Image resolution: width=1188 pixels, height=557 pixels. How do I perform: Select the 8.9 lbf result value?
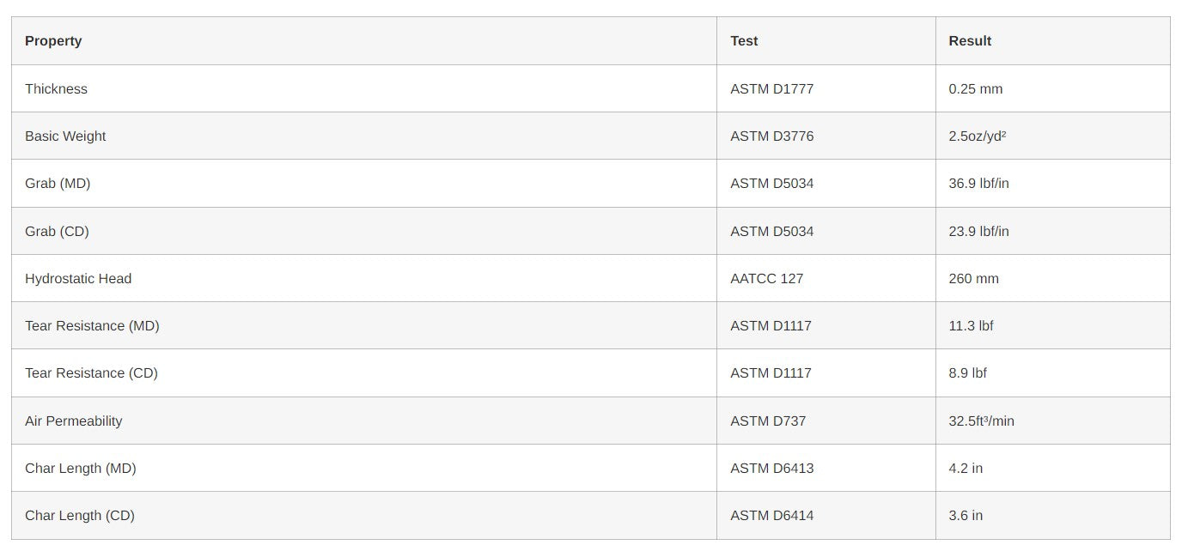[x=967, y=373]
